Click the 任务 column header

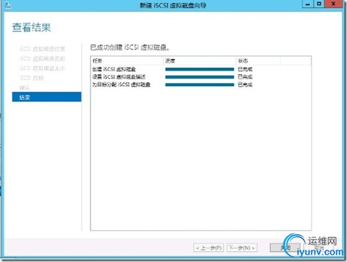(x=127, y=61)
